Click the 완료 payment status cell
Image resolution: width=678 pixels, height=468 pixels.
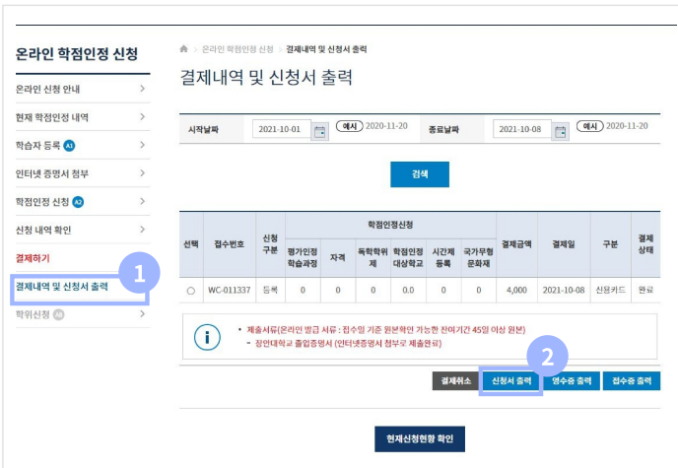tap(645, 290)
